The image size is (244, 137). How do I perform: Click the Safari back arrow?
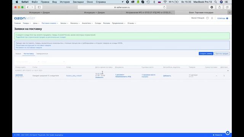pyautogui.click(x=28, y=7)
